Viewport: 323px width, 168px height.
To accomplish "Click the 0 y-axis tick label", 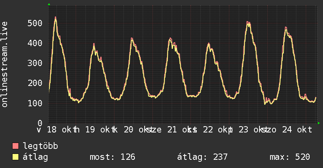I will pyautogui.click(x=40, y=123).
